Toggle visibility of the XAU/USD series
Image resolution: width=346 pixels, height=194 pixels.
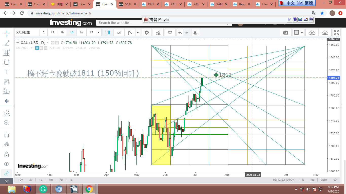(x=53, y=43)
